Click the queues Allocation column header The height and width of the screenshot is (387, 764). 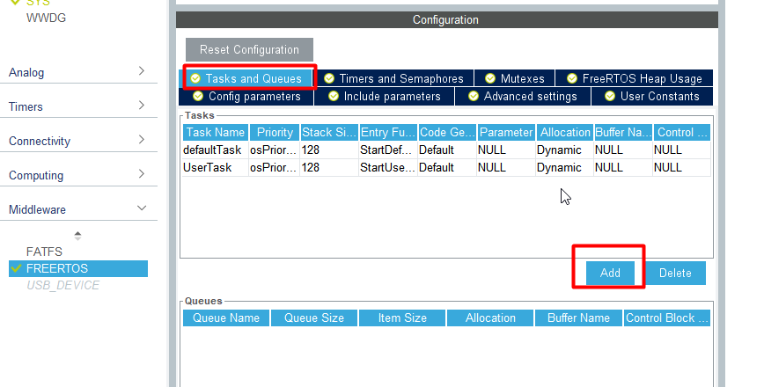point(490,318)
